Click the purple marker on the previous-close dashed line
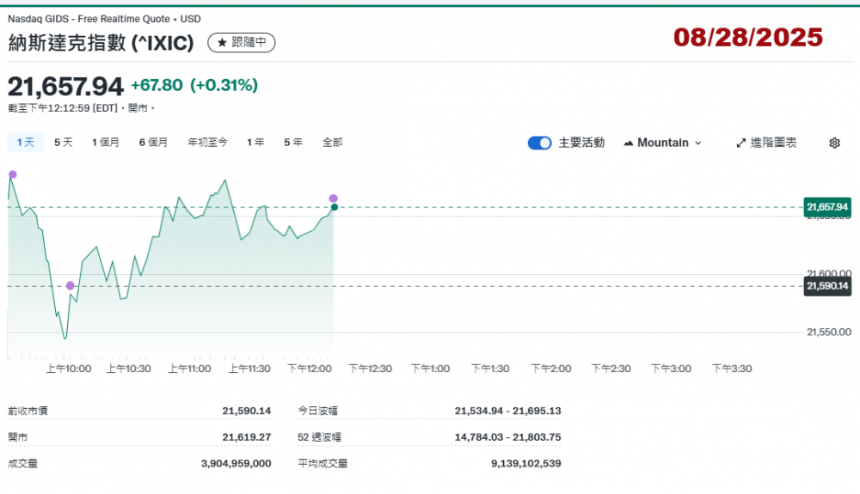860x494 pixels. point(71,285)
